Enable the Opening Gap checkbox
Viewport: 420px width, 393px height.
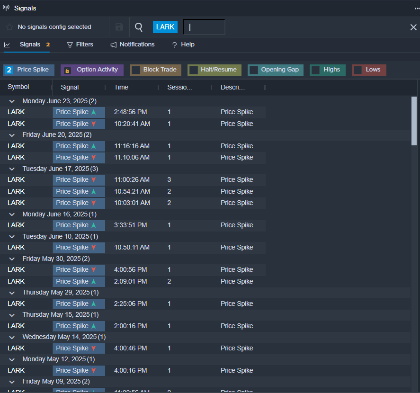[254, 70]
